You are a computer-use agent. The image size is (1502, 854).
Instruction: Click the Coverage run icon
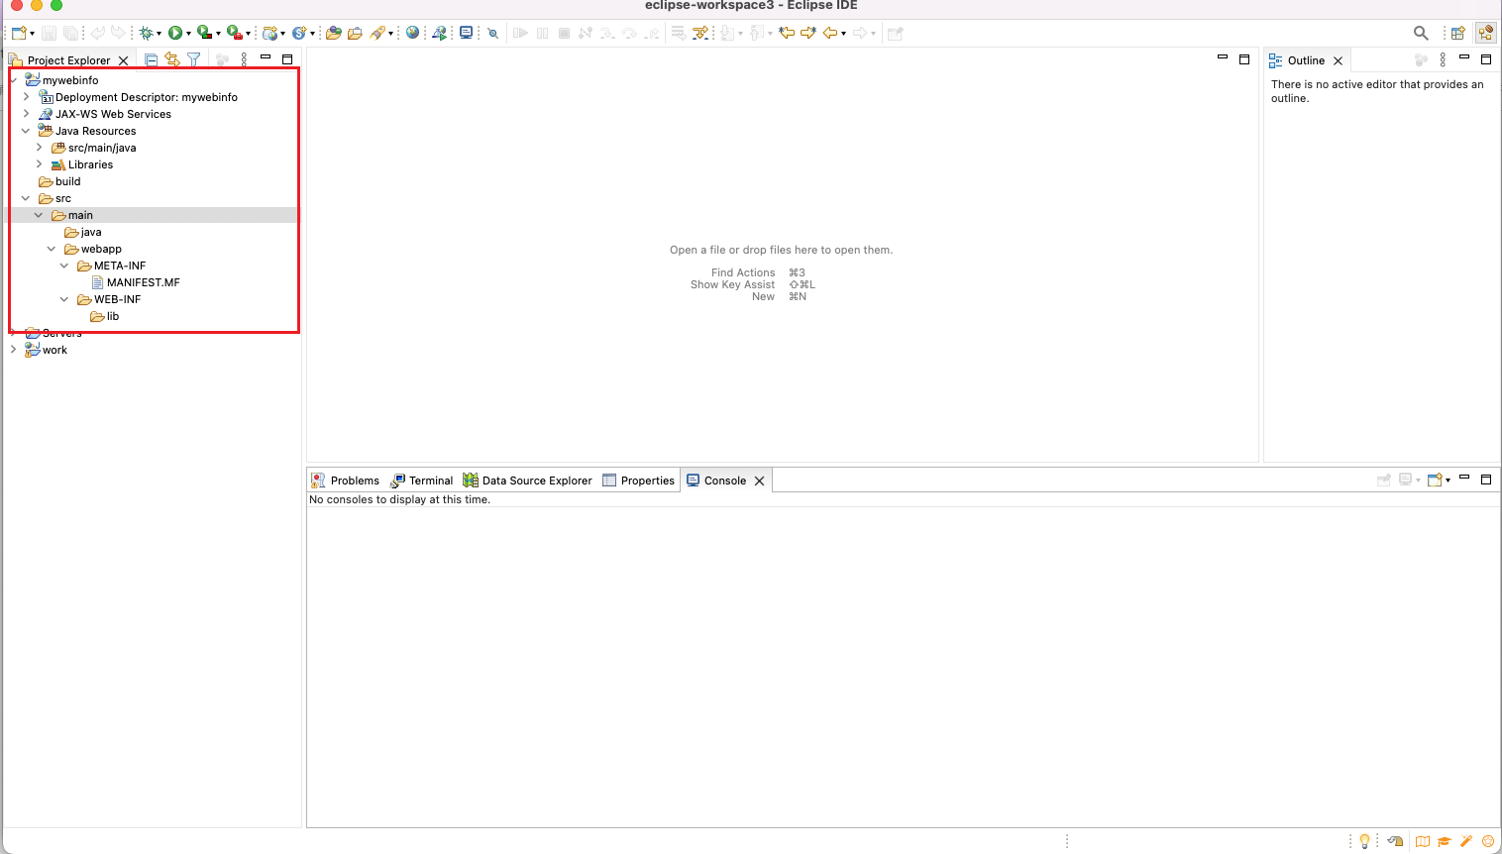(x=204, y=33)
